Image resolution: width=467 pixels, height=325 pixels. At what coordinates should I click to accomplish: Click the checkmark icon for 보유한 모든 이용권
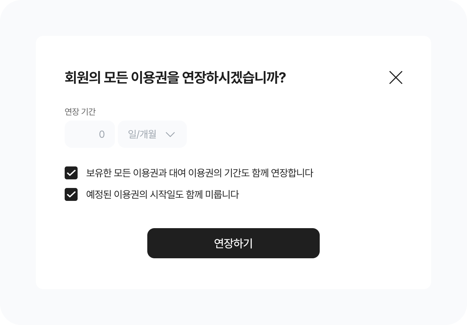click(x=71, y=173)
